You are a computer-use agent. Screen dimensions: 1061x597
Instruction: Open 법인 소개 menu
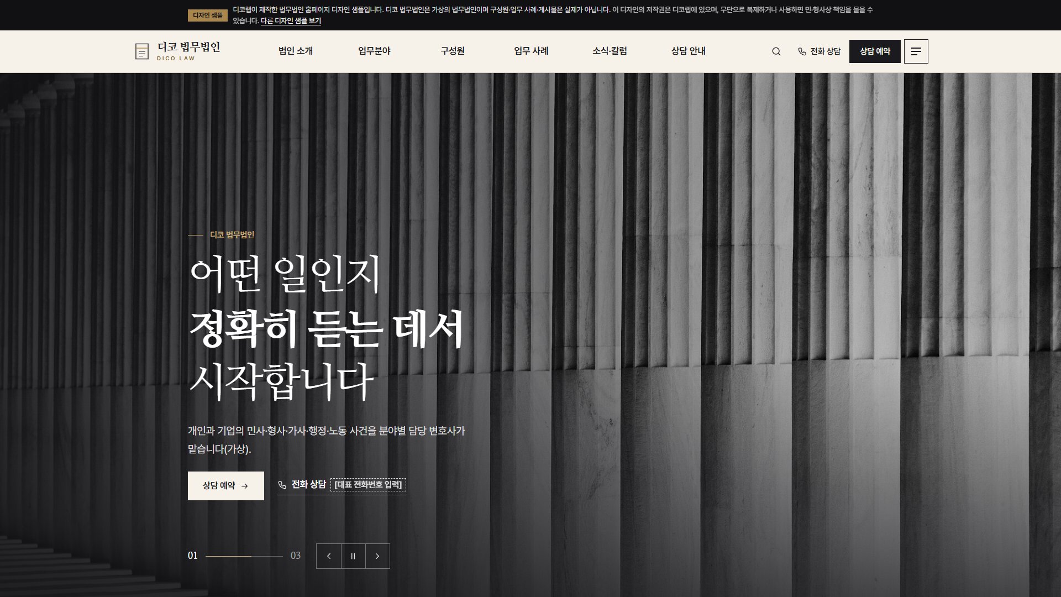point(296,51)
